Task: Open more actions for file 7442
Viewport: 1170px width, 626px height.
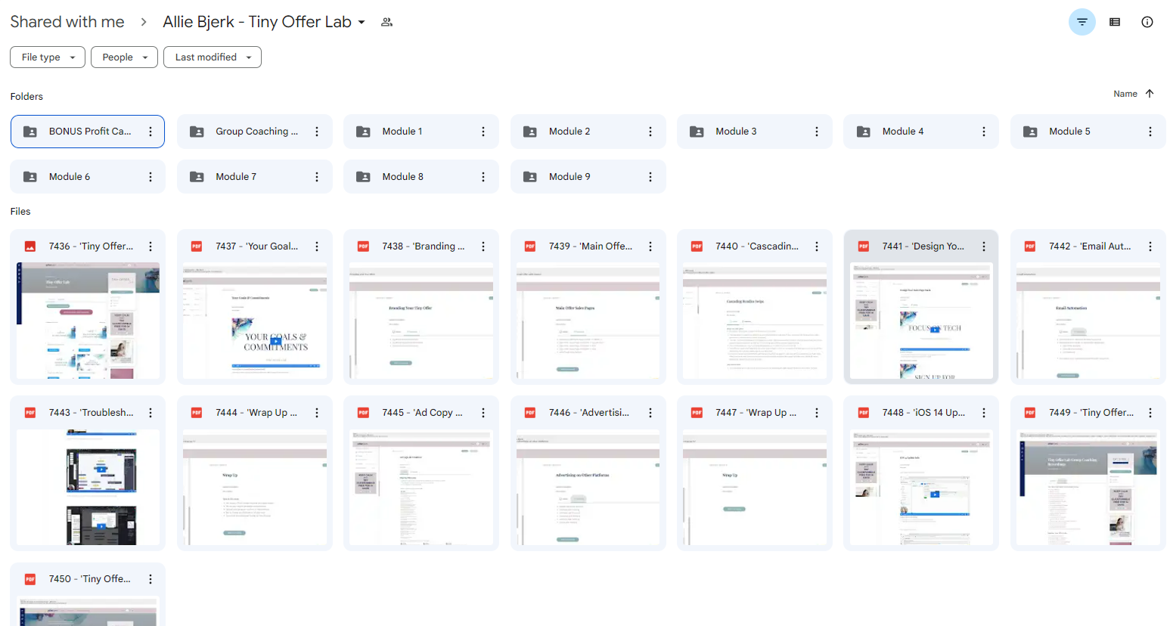Action: tap(1150, 246)
